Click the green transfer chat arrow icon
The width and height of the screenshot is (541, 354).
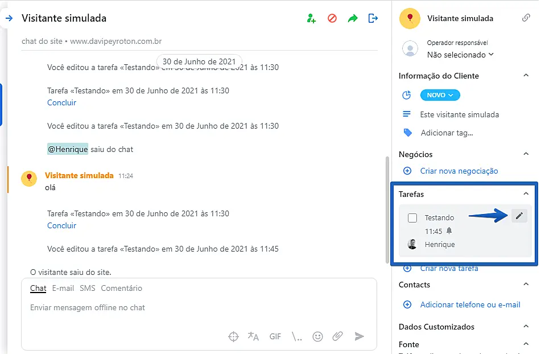pos(353,18)
